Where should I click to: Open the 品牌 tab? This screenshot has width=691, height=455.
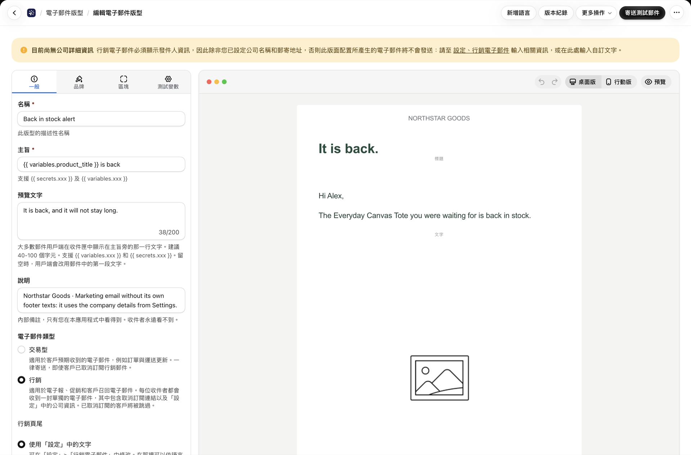[79, 82]
